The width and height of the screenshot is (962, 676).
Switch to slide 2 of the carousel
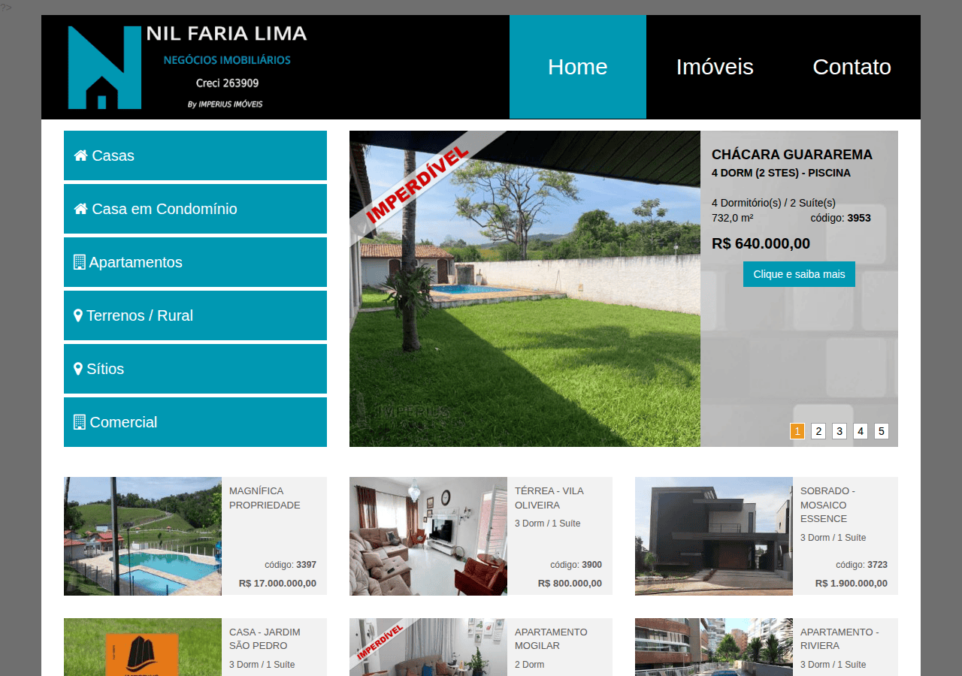click(818, 431)
